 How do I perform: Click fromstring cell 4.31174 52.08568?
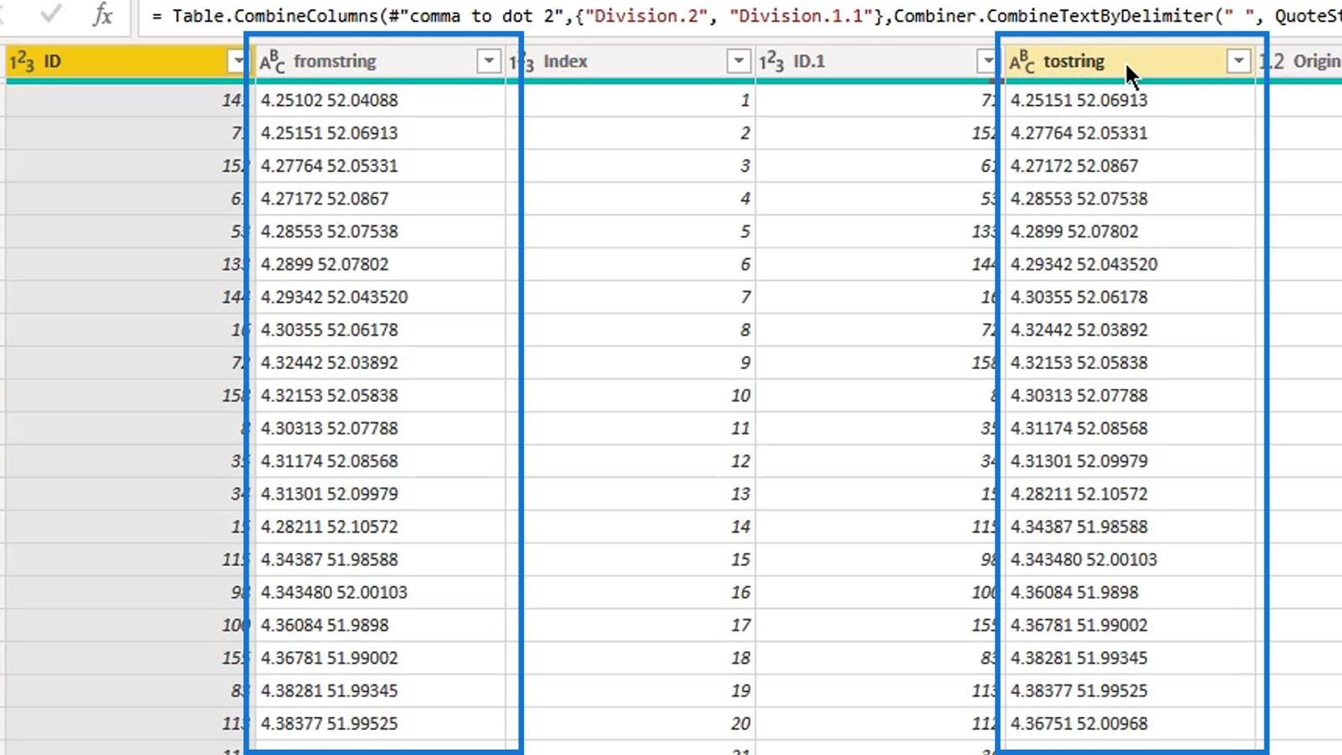click(x=379, y=461)
